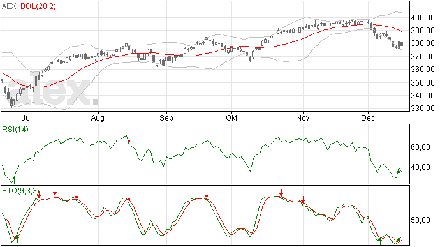The height and width of the screenshot is (247, 440).
Task: Click the 400,00 price axis value
Action: pyautogui.click(x=423, y=18)
